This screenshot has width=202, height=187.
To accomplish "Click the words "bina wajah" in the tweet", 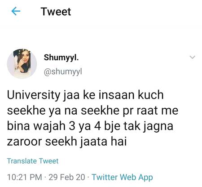I will pos(36,126).
